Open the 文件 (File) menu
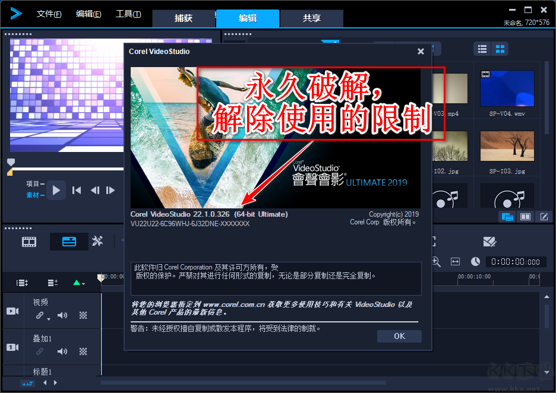The image size is (556, 393). point(49,14)
